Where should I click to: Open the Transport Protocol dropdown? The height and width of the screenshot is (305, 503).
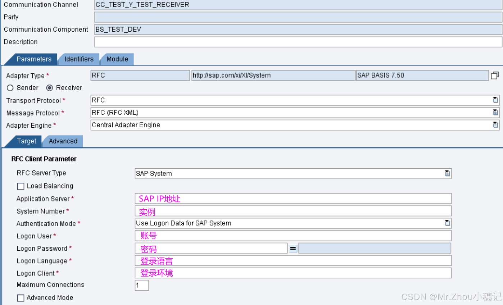pos(495,100)
